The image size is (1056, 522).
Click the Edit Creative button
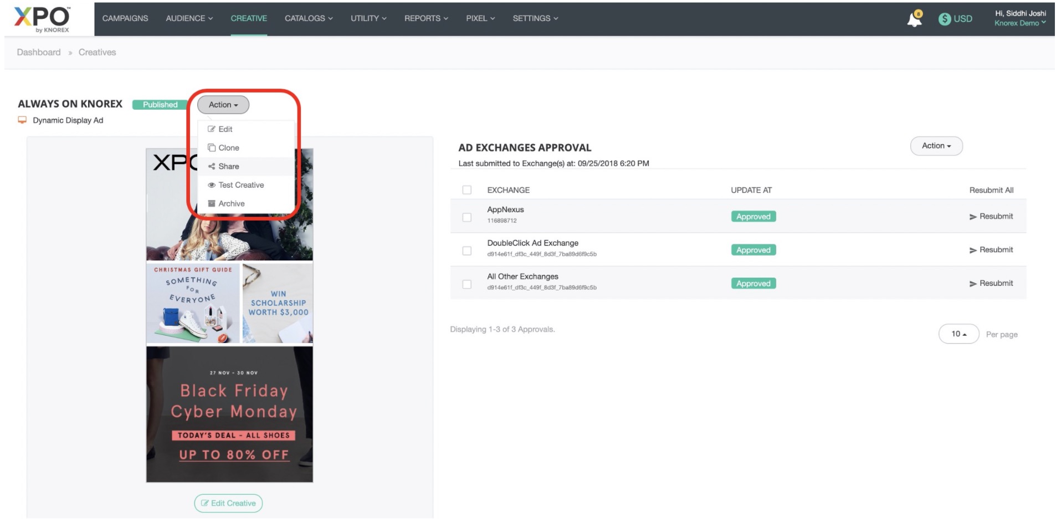[x=228, y=503]
